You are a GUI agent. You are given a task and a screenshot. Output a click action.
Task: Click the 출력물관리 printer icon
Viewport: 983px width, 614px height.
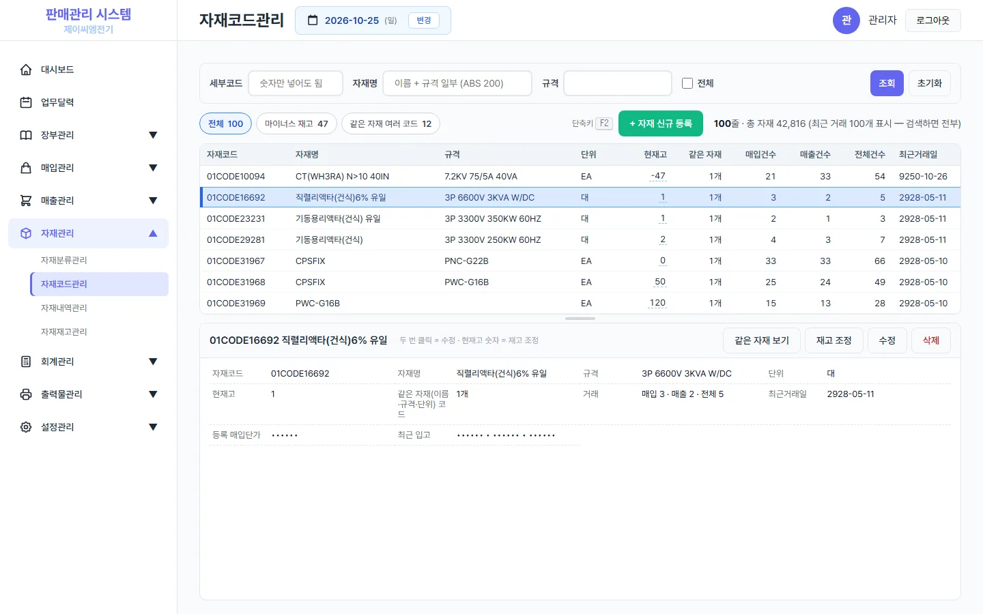26,394
